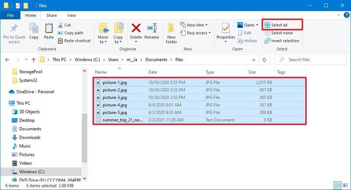Click the Paste icon in the ribbon

click(49, 29)
